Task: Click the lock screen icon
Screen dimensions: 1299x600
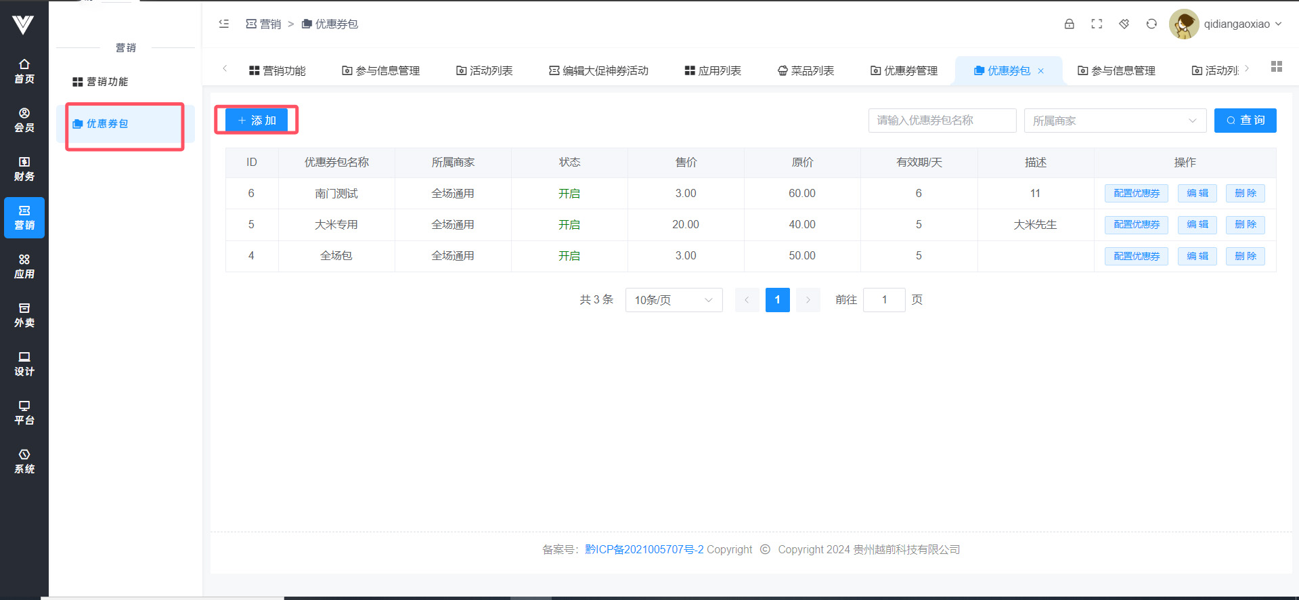Action: coord(1069,24)
